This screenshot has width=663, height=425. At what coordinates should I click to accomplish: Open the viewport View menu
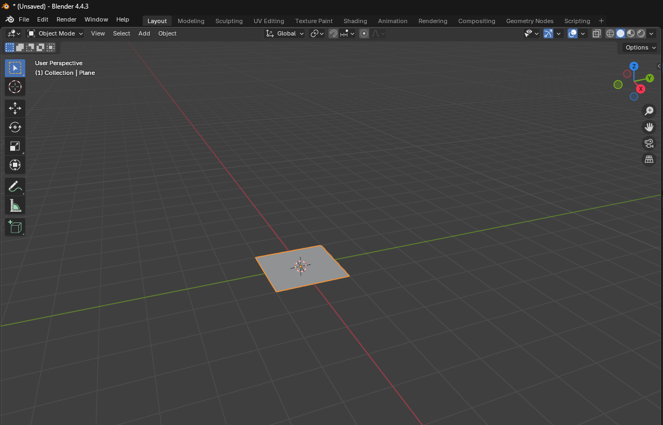point(98,33)
